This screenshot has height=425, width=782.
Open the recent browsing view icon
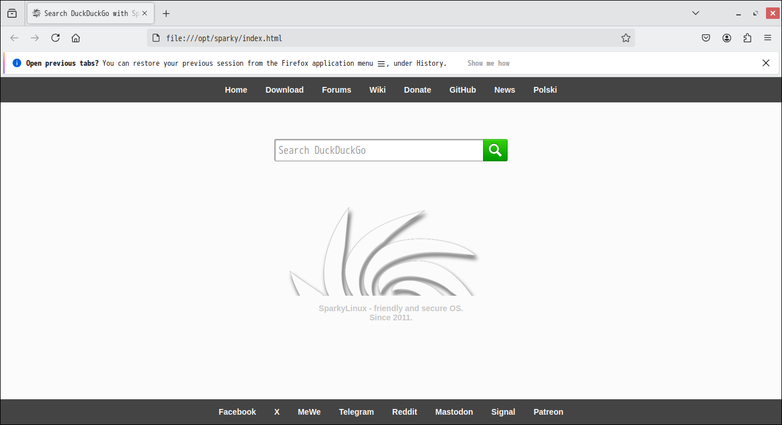click(12, 13)
